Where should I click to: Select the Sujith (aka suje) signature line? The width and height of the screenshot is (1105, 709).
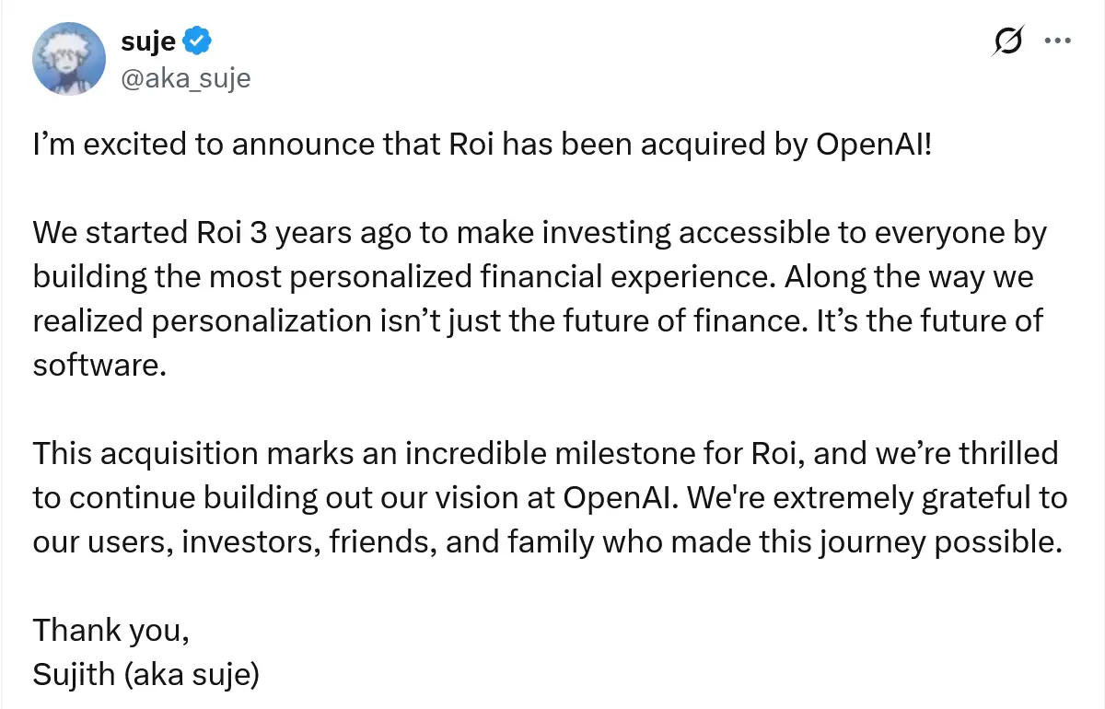coord(147,674)
